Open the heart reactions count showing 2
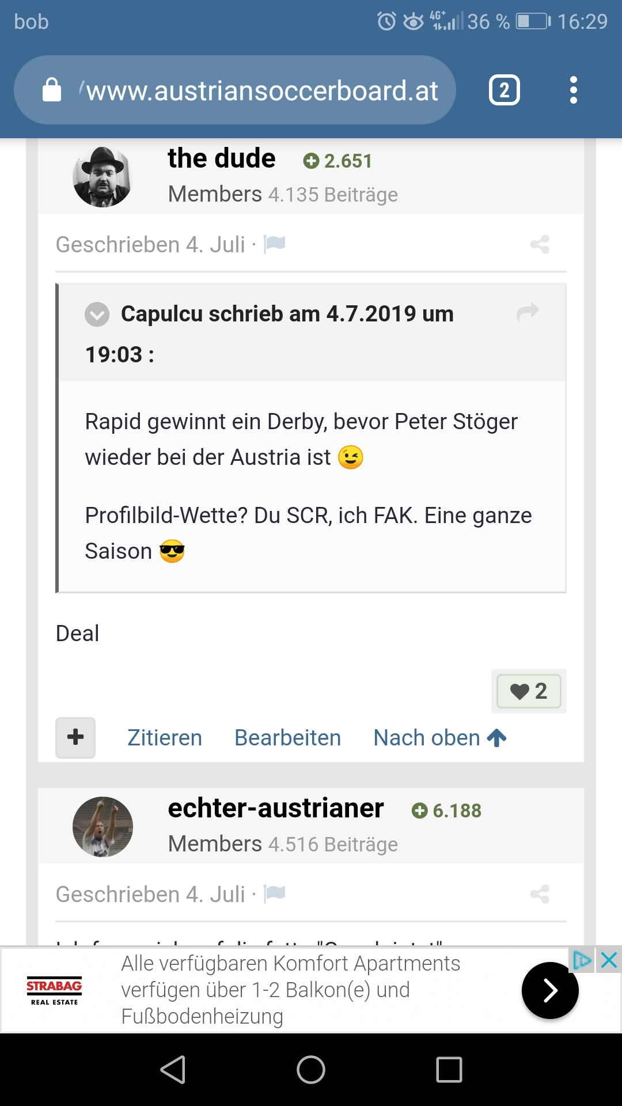The height and width of the screenshot is (1106, 622). (x=529, y=691)
